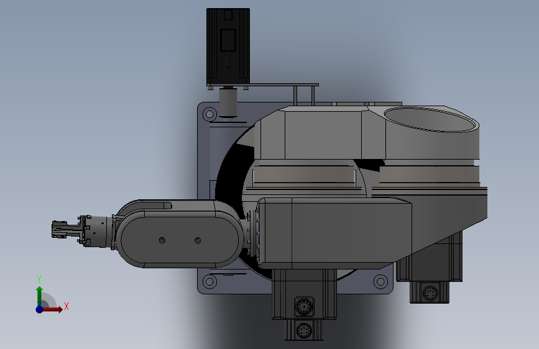Viewport: 539px width, 349px height.
Task: Click the blue Z axis ball of the triad
Action: coord(40,309)
